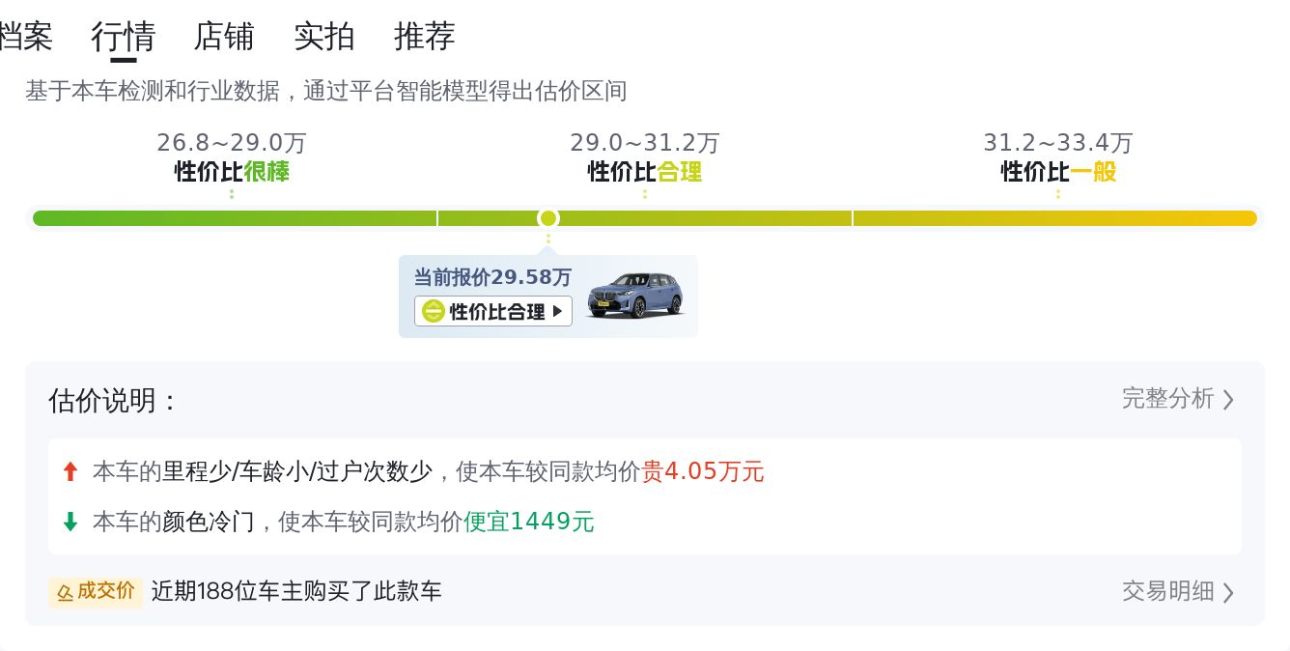This screenshot has width=1290, height=651.
Task: Select the 店铺 tab
Action: (x=224, y=37)
